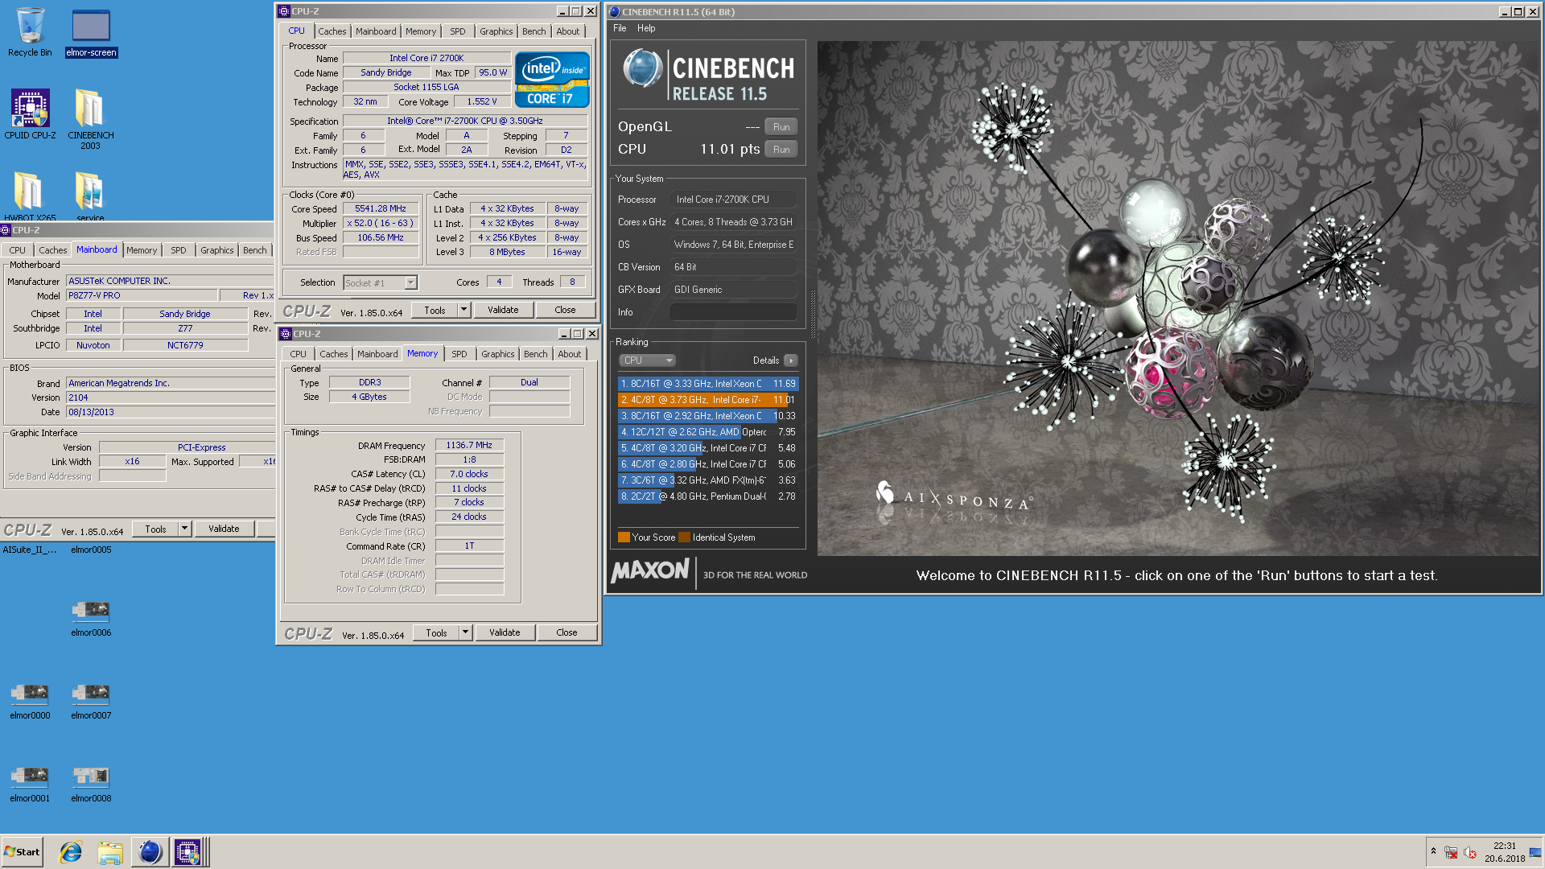Click the volume tray icon
This screenshot has height=869, width=1545.
pos(1470,852)
